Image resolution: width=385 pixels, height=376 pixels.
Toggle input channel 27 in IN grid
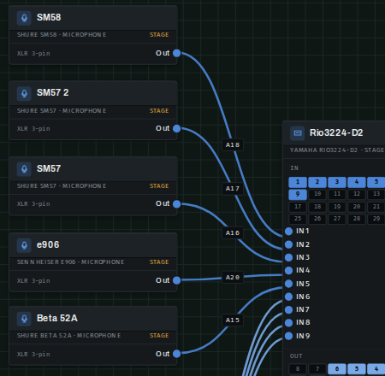point(337,219)
